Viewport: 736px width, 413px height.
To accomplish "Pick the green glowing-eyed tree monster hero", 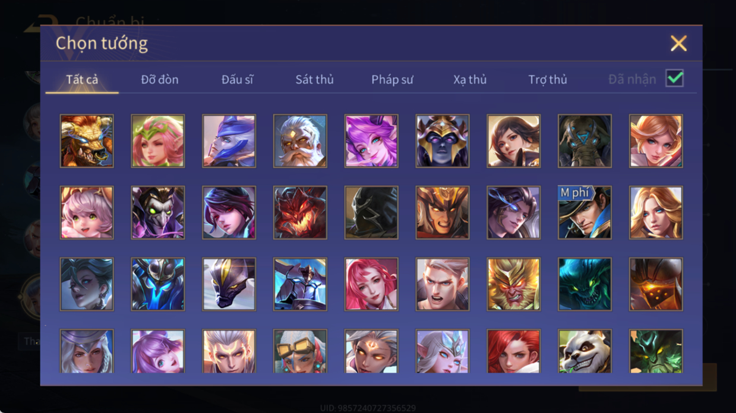I will (x=656, y=351).
